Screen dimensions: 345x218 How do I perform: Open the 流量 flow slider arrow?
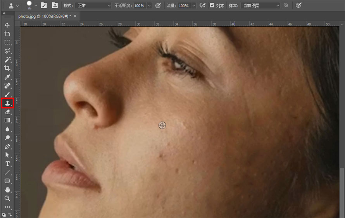pyautogui.click(x=193, y=5)
